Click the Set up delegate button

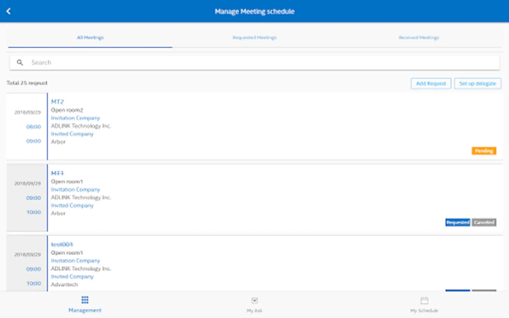478,83
